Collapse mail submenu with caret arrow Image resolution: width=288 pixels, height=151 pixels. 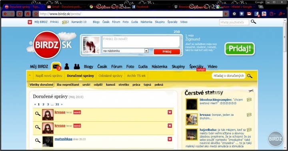click(30, 75)
